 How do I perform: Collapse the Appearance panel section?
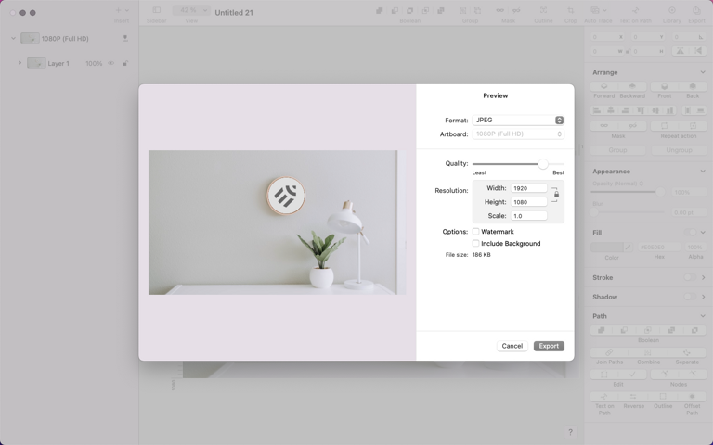coord(703,172)
